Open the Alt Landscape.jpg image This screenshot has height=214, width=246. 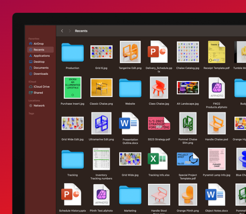pyautogui.click(x=188, y=88)
